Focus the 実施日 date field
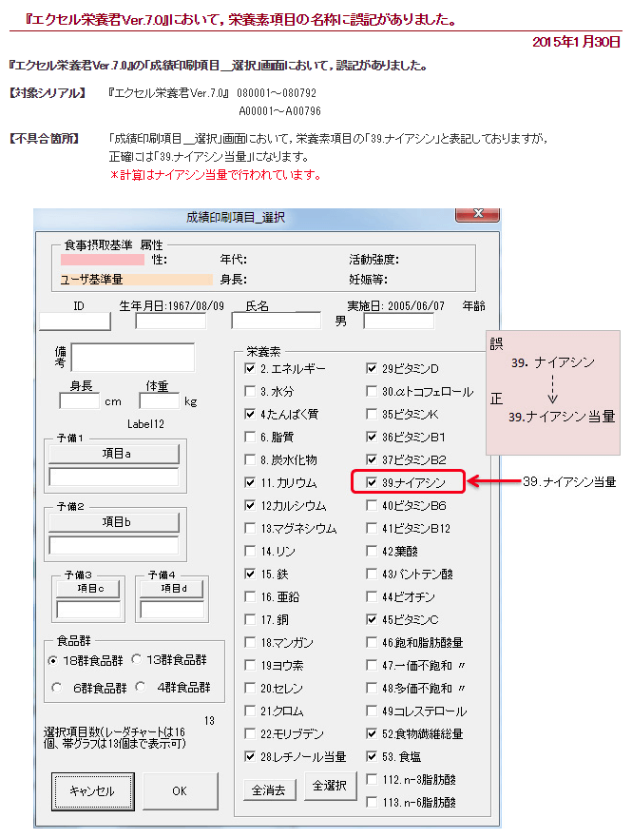Image resolution: width=632 pixels, height=838 pixels. 399,322
